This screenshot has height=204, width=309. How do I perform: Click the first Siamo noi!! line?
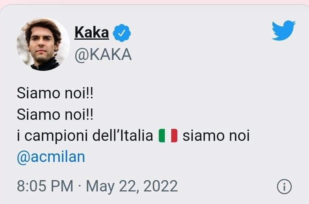click(x=55, y=93)
